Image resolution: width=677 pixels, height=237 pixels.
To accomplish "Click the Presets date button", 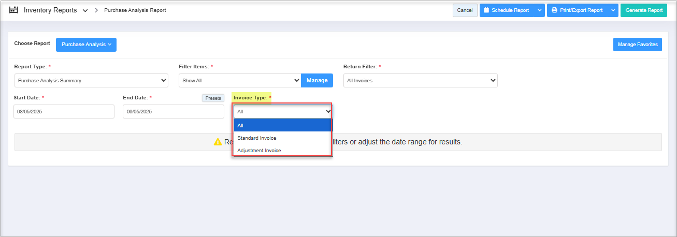I will [x=213, y=98].
